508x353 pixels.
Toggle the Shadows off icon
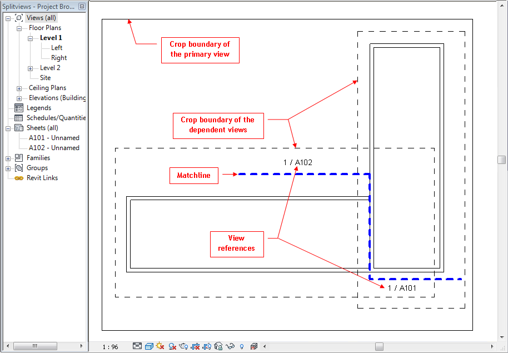click(x=172, y=346)
